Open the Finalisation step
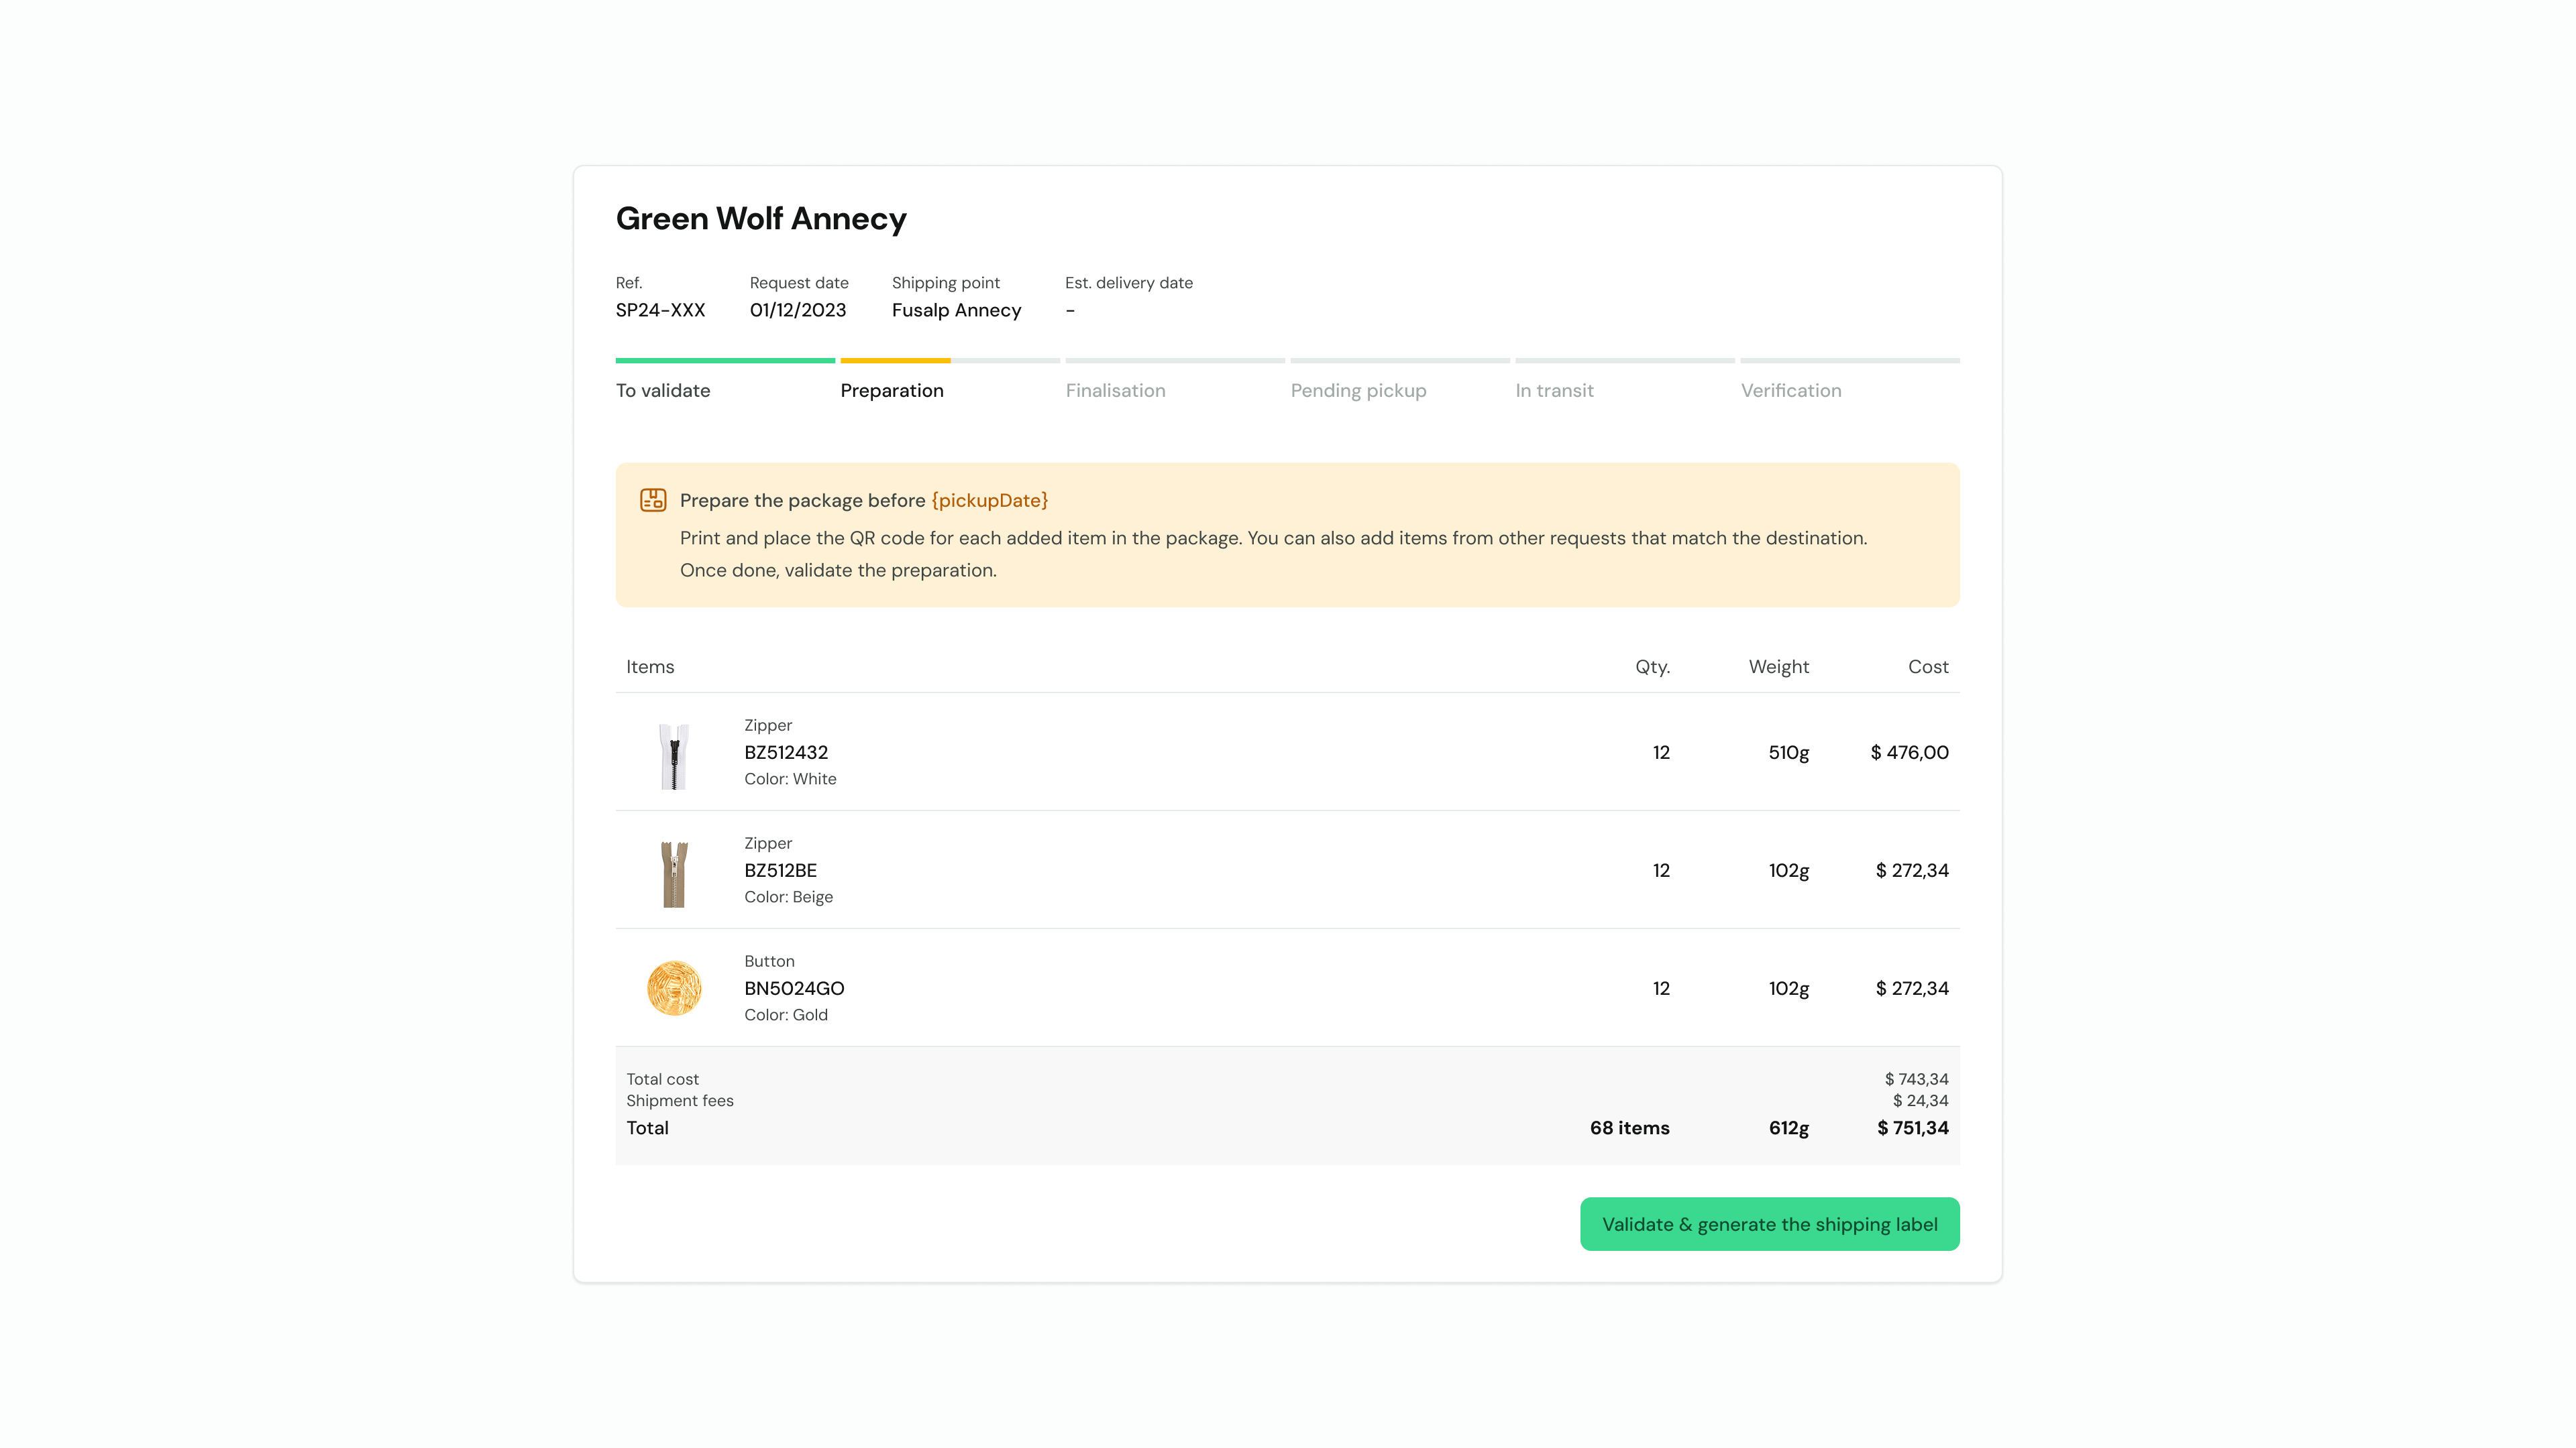The height and width of the screenshot is (1448, 2576). [x=1115, y=391]
